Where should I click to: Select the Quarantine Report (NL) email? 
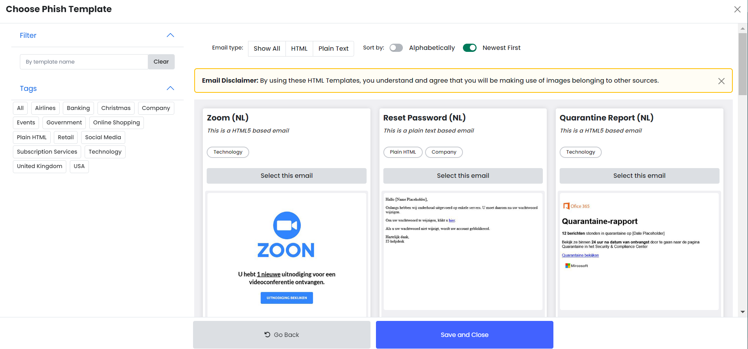coord(639,176)
